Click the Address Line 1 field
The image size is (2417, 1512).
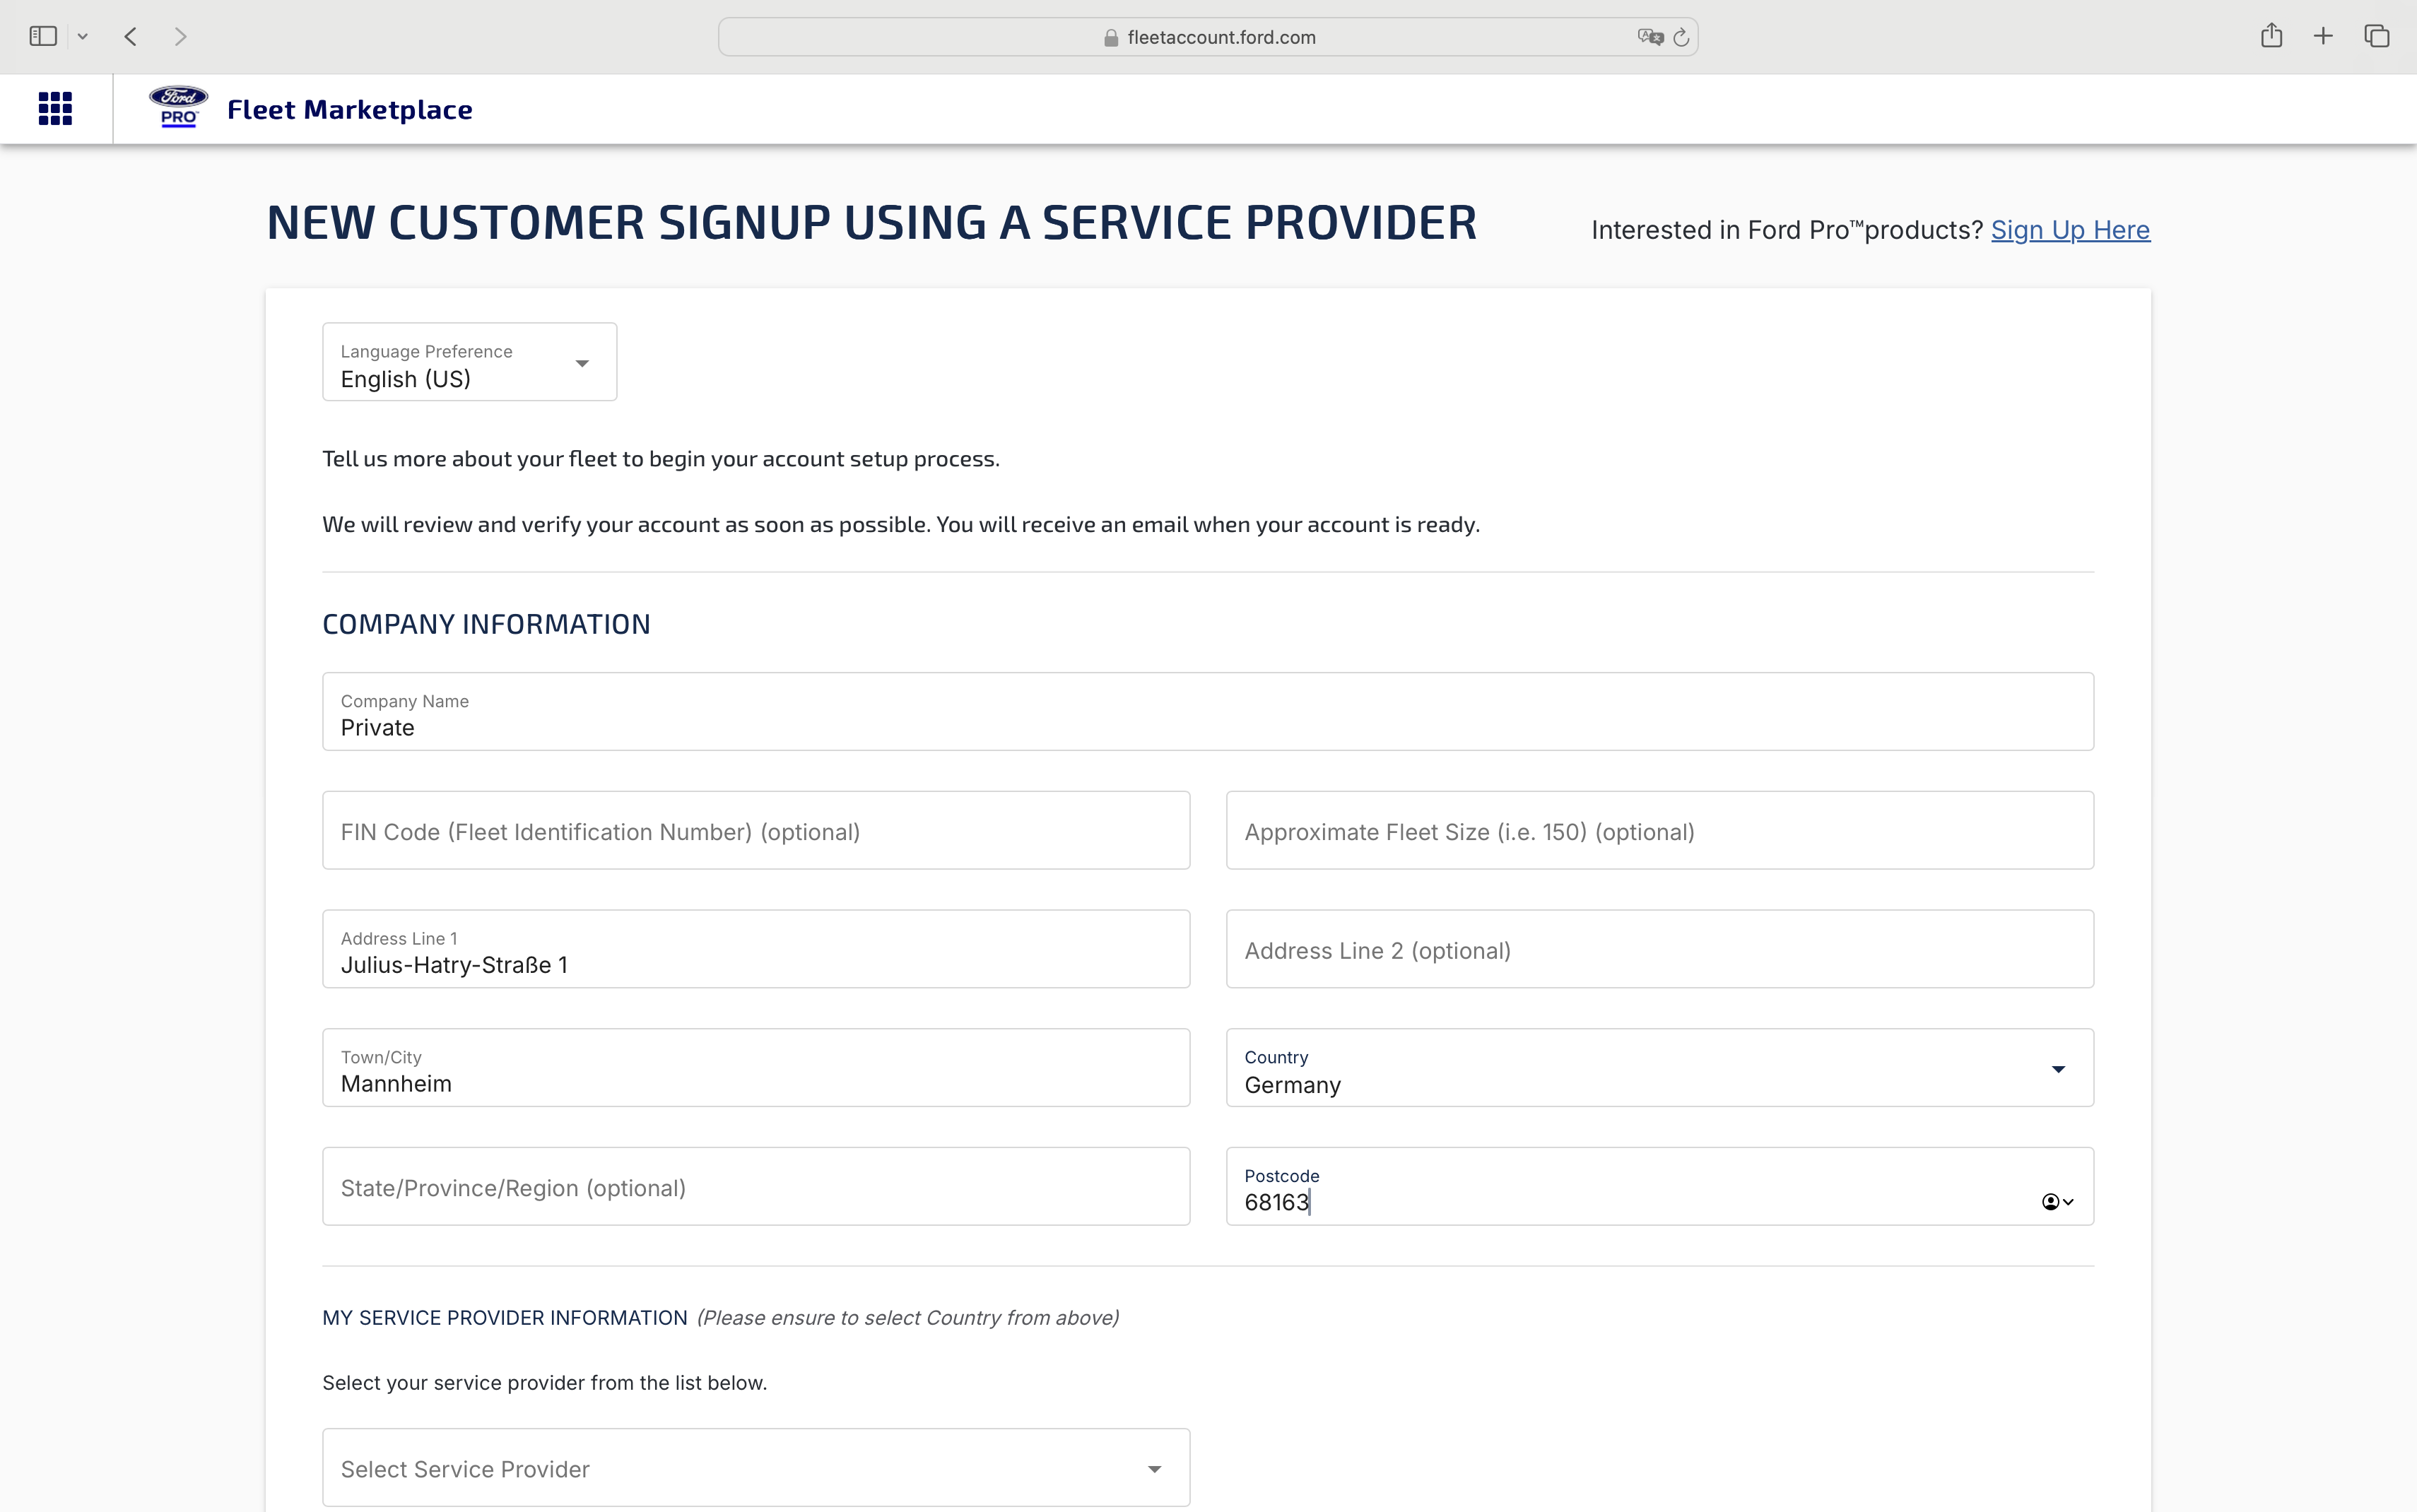(x=756, y=950)
